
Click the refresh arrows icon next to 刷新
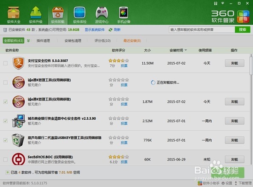[110, 30]
